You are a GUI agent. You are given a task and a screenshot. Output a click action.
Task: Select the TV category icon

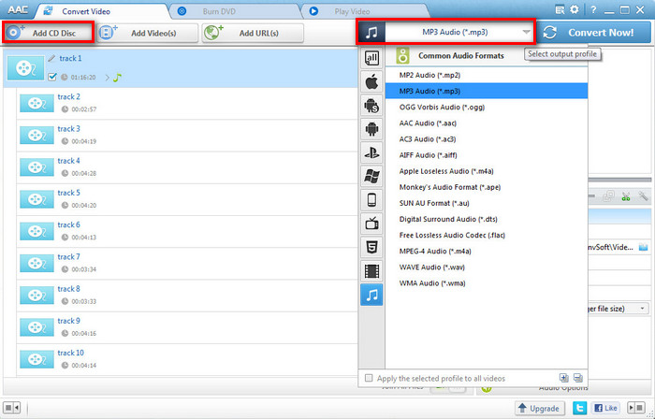[x=371, y=224]
